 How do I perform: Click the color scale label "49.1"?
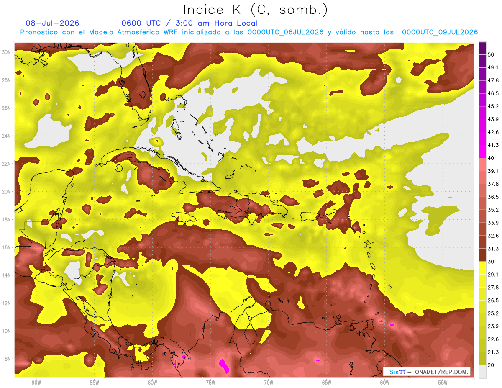pos(493,67)
